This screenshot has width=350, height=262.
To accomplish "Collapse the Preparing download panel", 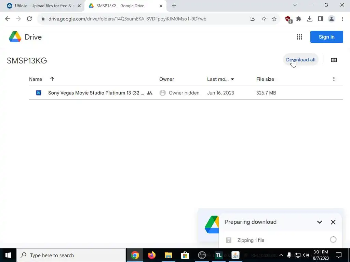I will click(320, 222).
